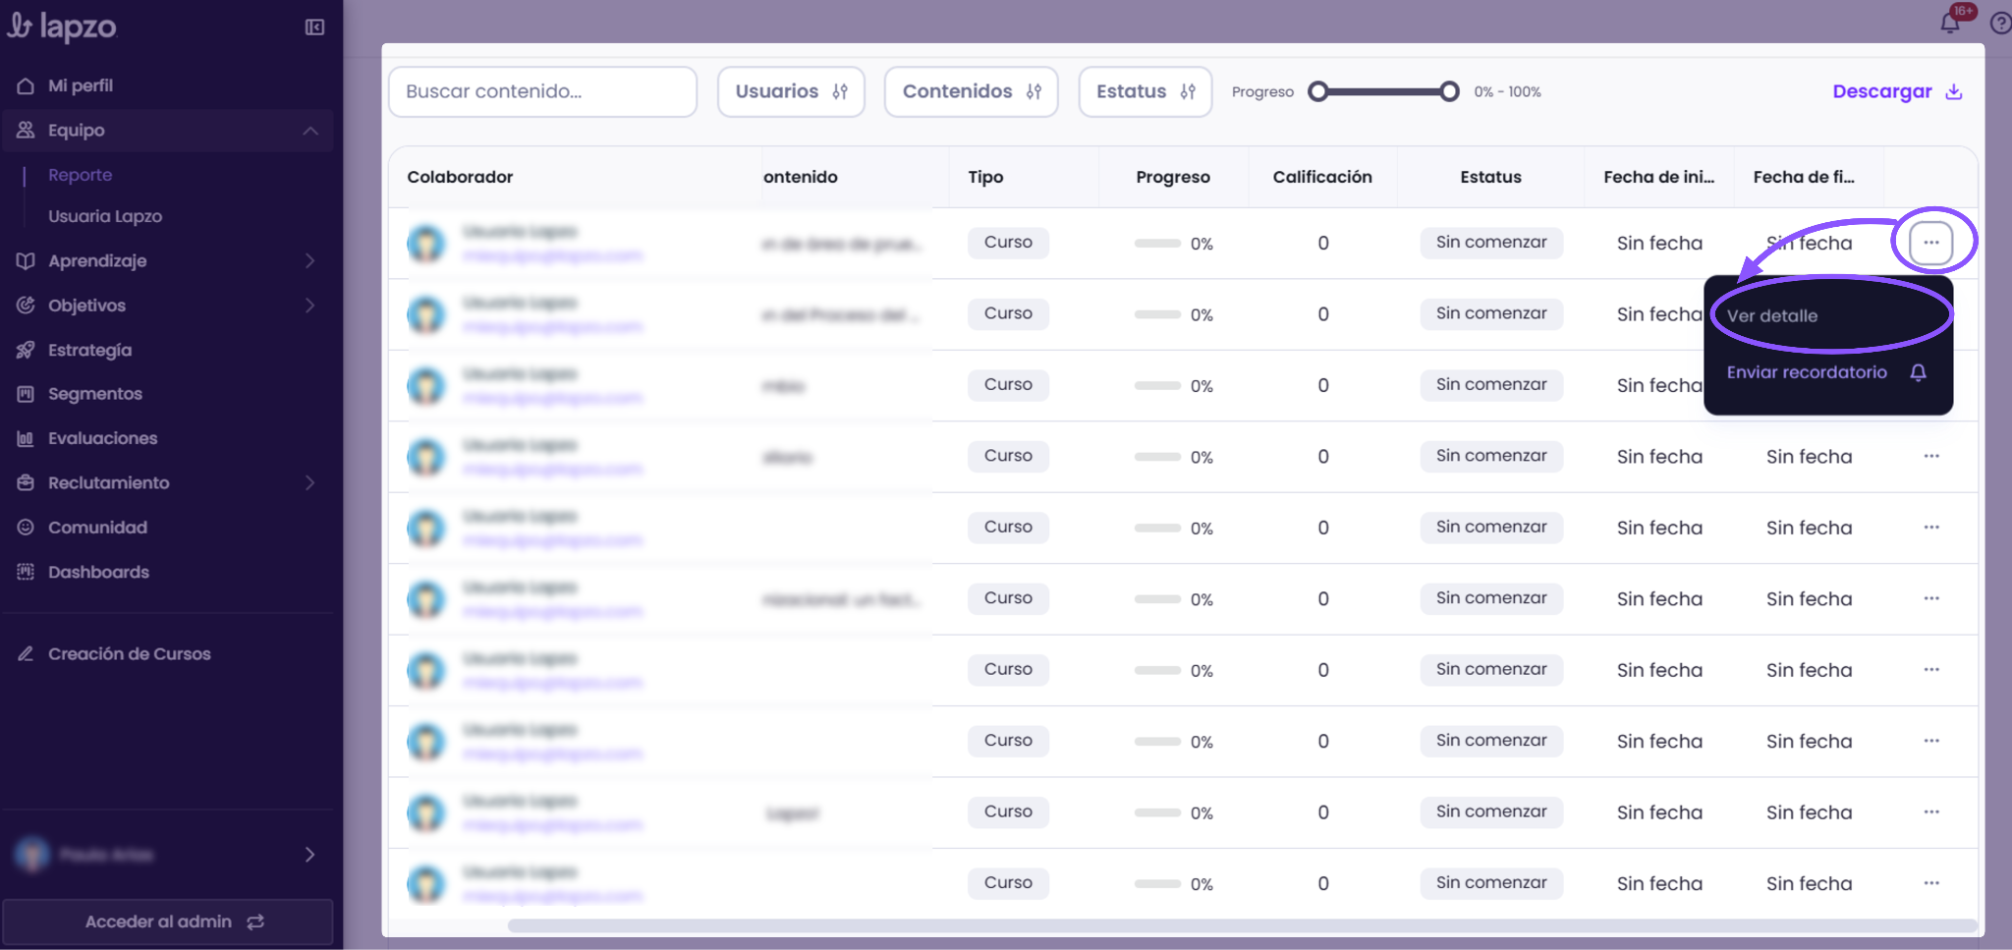Collapse the Equipo section
This screenshot has width=2012, height=950.
point(310,131)
